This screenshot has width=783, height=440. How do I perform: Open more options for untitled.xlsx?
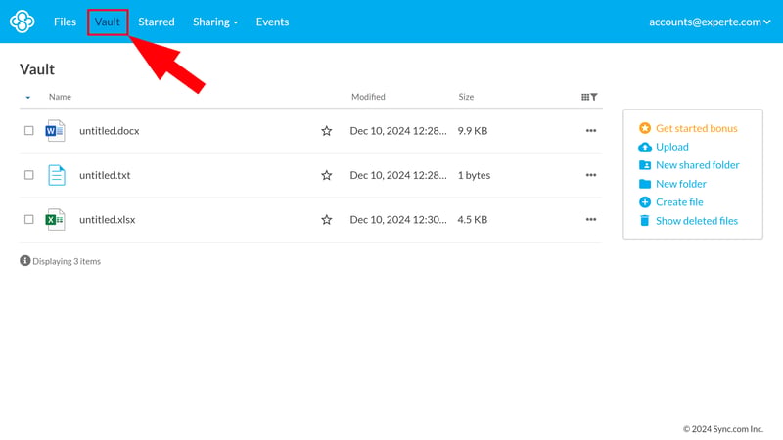pyautogui.click(x=591, y=220)
